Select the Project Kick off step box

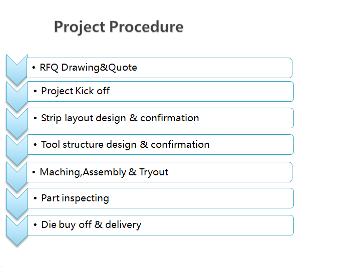coord(161,91)
